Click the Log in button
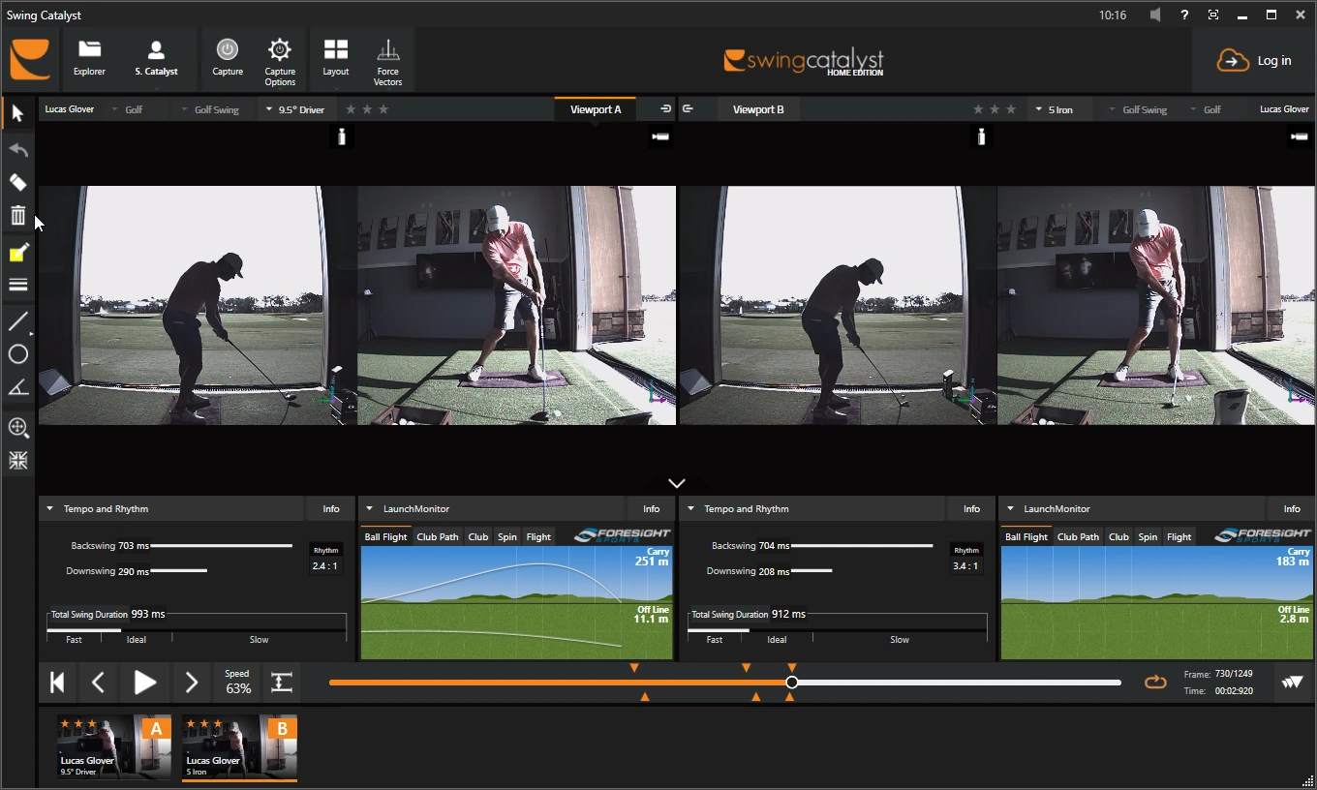 [x=1254, y=61]
